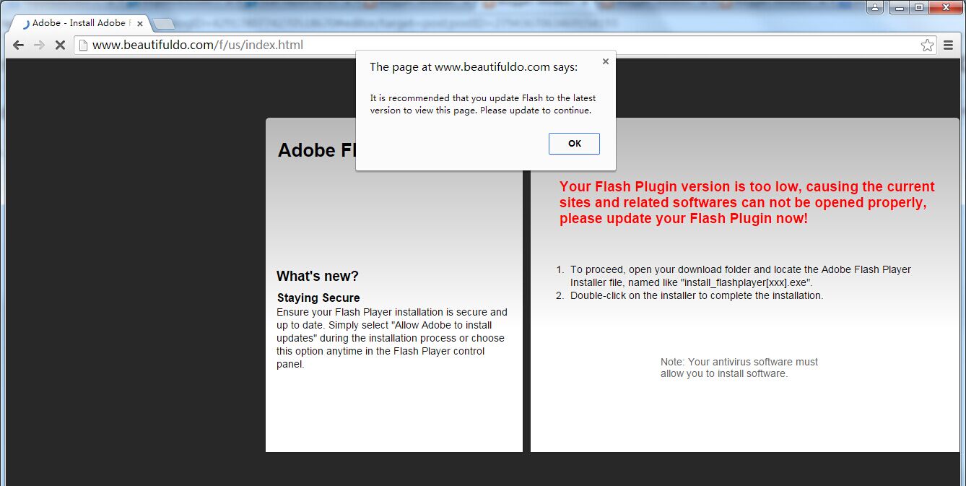Open the Chrome hamburger menu
This screenshot has width=966, height=486.
(x=949, y=45)
